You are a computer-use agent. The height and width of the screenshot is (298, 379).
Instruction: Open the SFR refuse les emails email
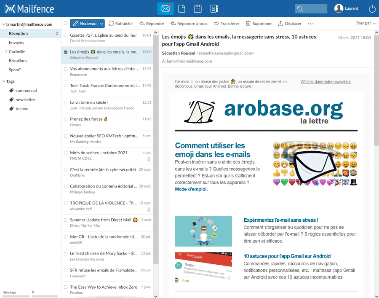coord(107,273)
